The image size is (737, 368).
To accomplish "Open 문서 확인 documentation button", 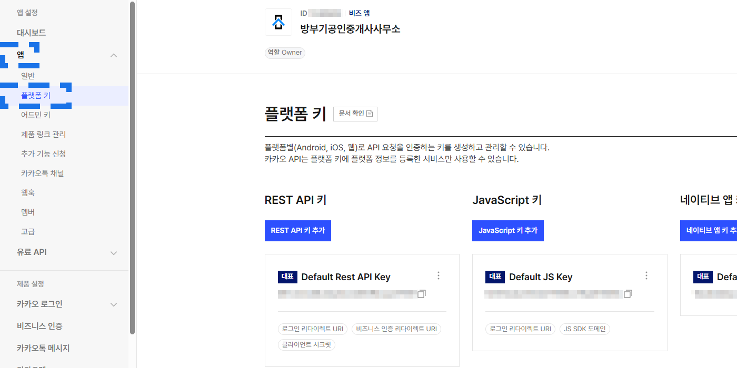I will point(355,114).
